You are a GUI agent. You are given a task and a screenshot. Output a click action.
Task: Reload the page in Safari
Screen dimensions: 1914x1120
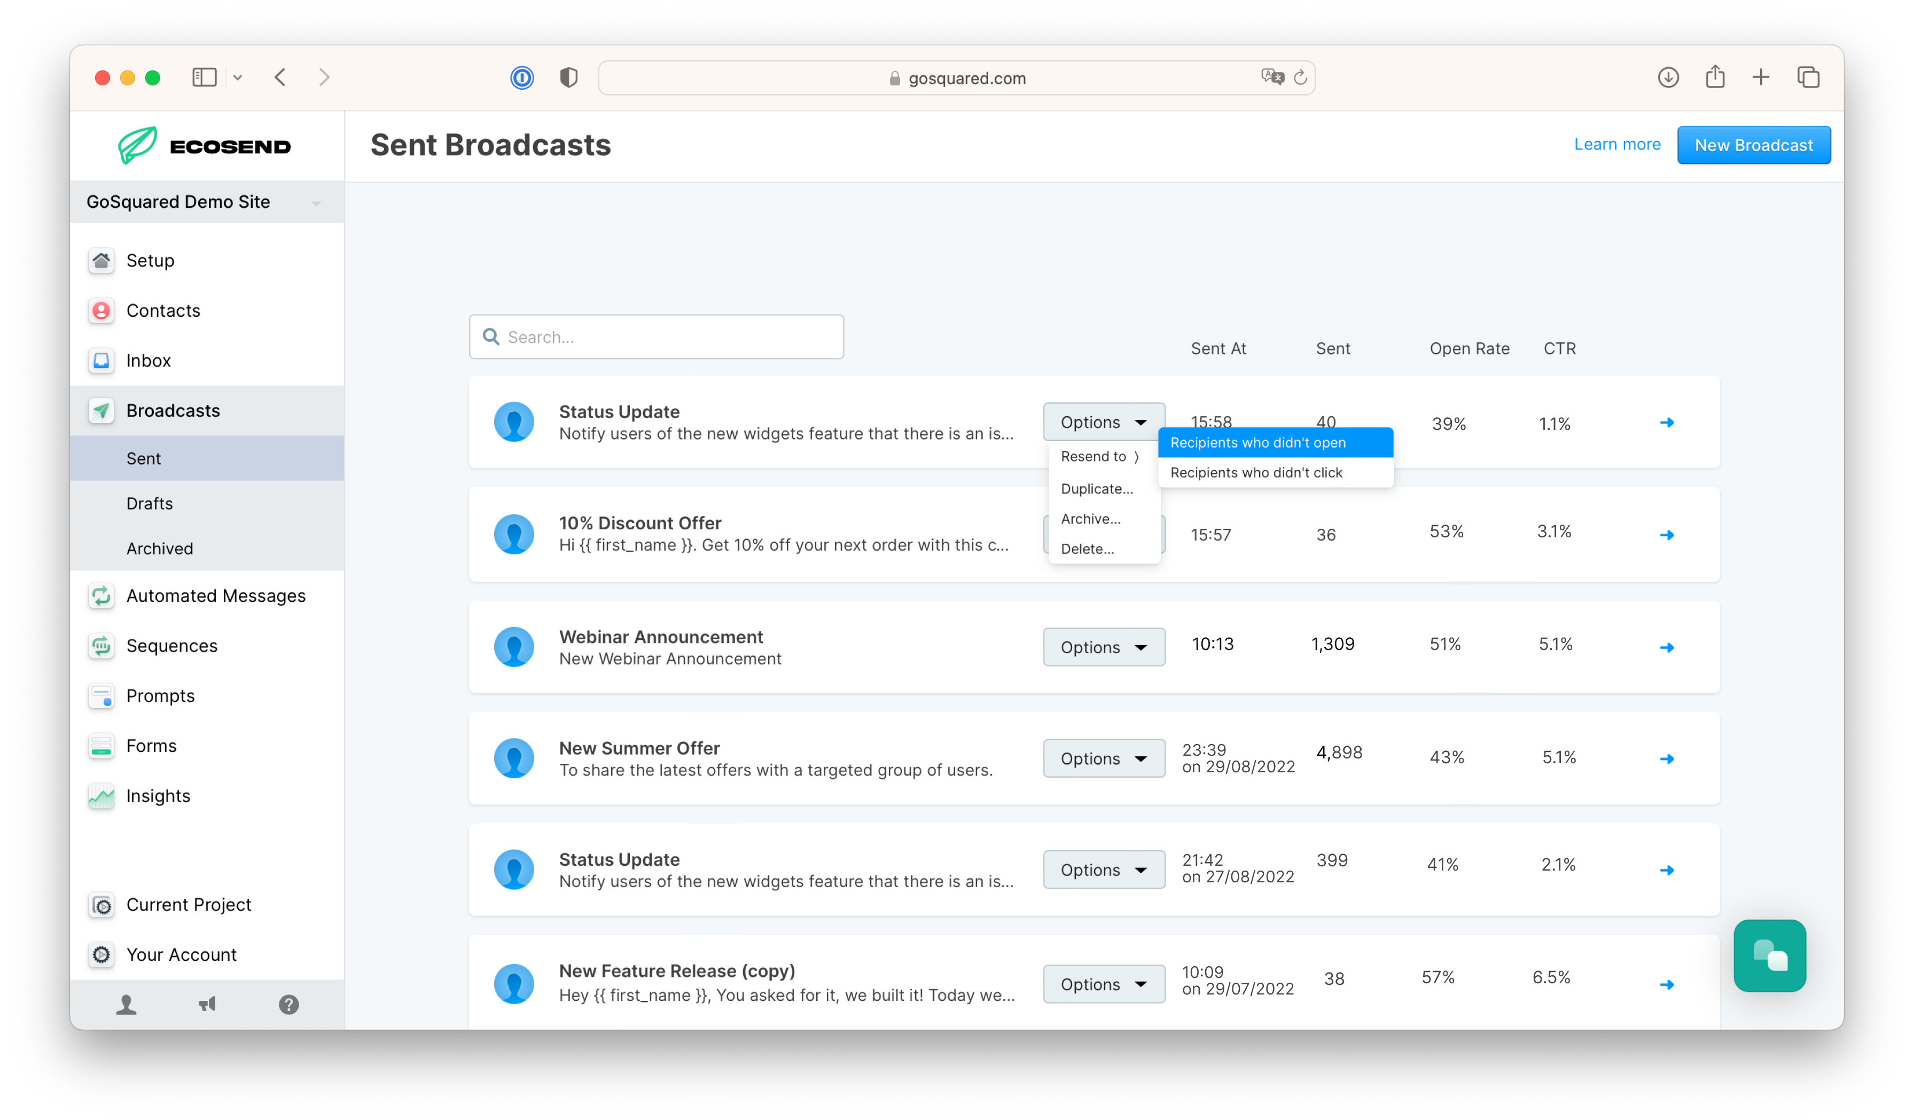point(1300,77)
